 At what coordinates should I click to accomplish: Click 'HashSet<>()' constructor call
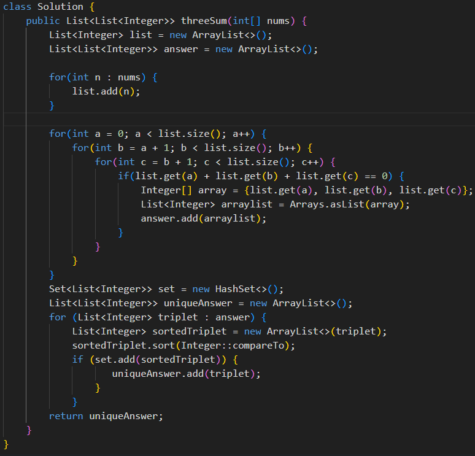(247, 289)
